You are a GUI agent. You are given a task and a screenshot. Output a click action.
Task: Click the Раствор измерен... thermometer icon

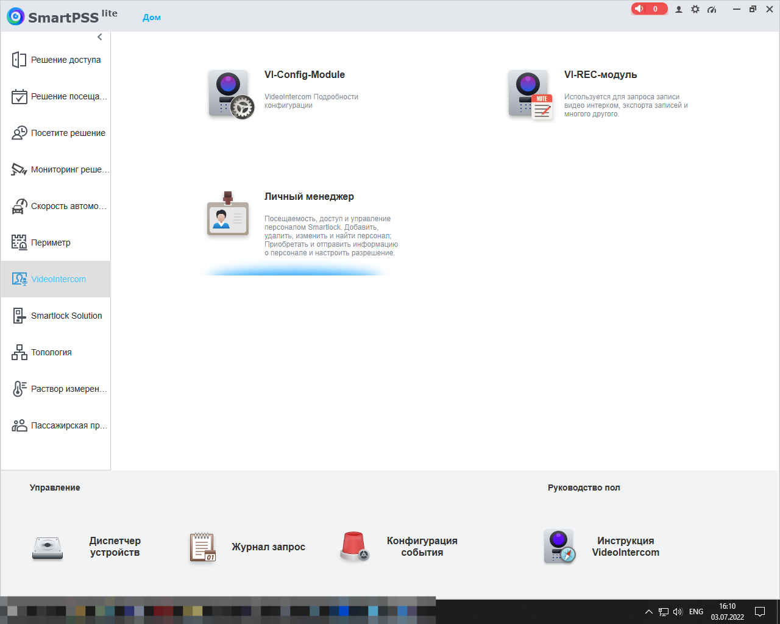19,389
